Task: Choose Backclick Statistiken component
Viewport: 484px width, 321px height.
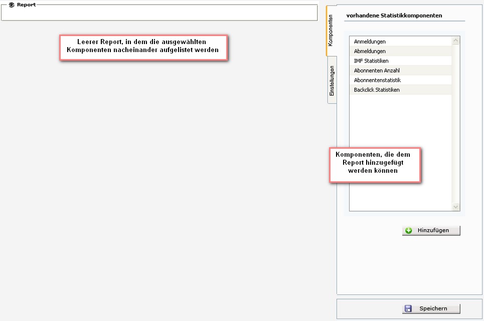Action: [401, 90]
